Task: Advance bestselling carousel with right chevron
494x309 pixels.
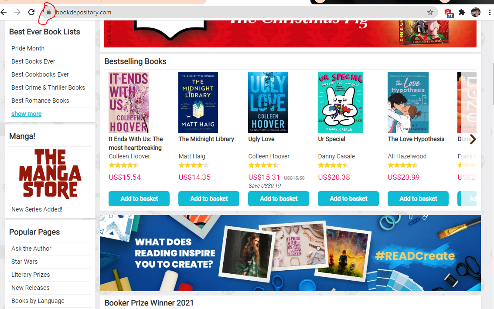Action: tap(473, 139)
